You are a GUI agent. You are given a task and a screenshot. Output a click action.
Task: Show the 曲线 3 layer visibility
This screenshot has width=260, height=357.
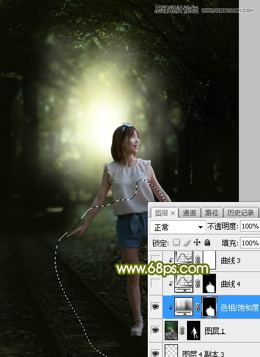click(155, 259)
